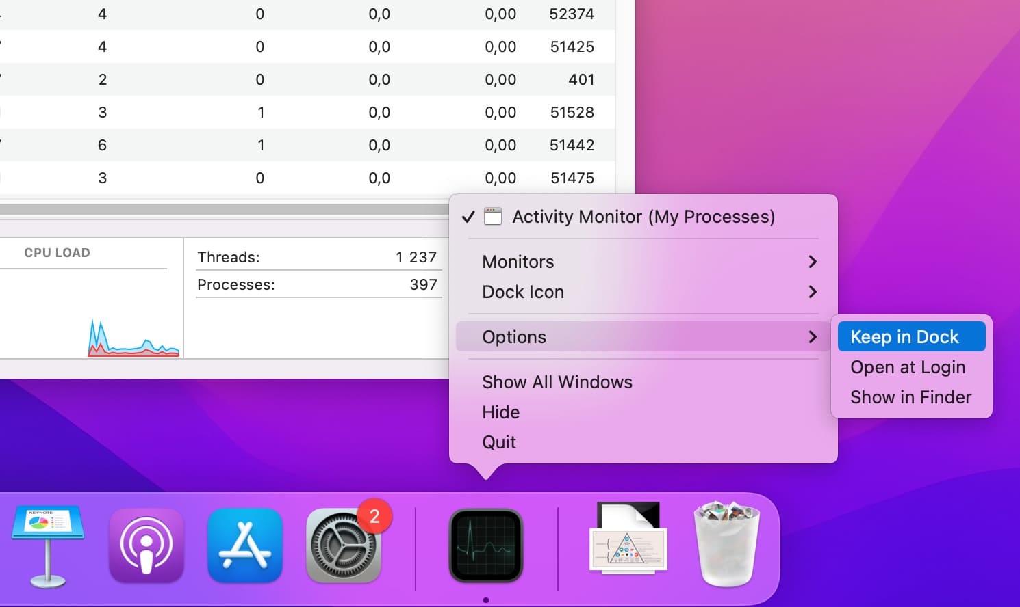The height and width of the screenshot is (607, 1020).
Task: Click the Threads count 1 237
Action: pyautogui.click(x=416, y=257)
